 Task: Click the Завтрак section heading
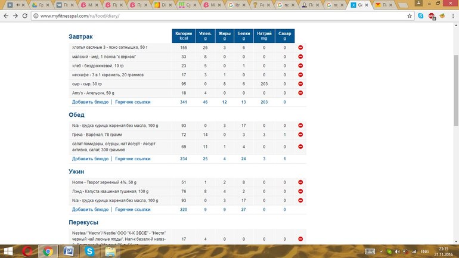click(80, 36)
